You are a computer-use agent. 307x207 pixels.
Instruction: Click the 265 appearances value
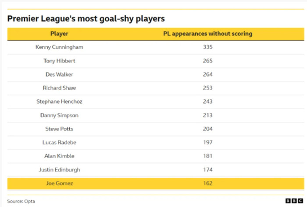pos(208,61)
